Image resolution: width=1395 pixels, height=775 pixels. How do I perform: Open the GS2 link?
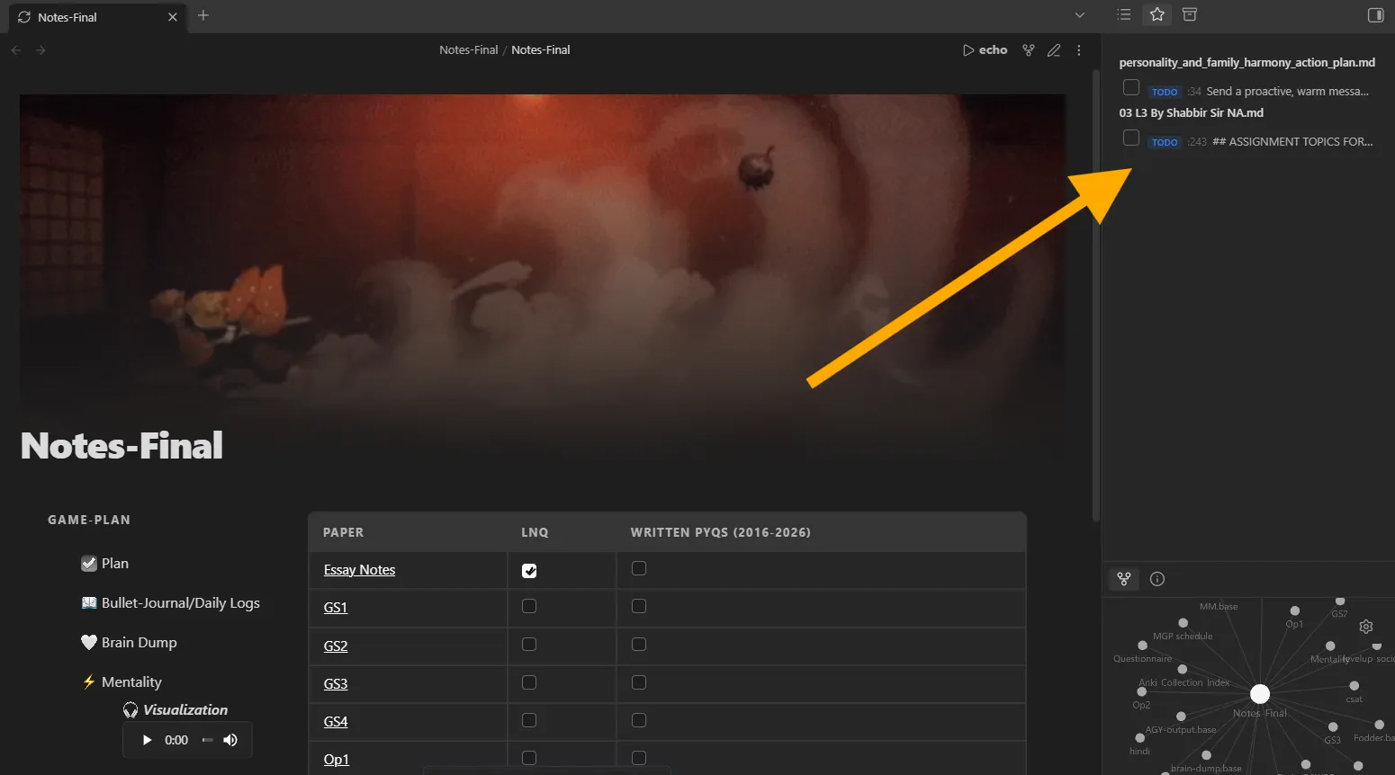click(336, 646)
